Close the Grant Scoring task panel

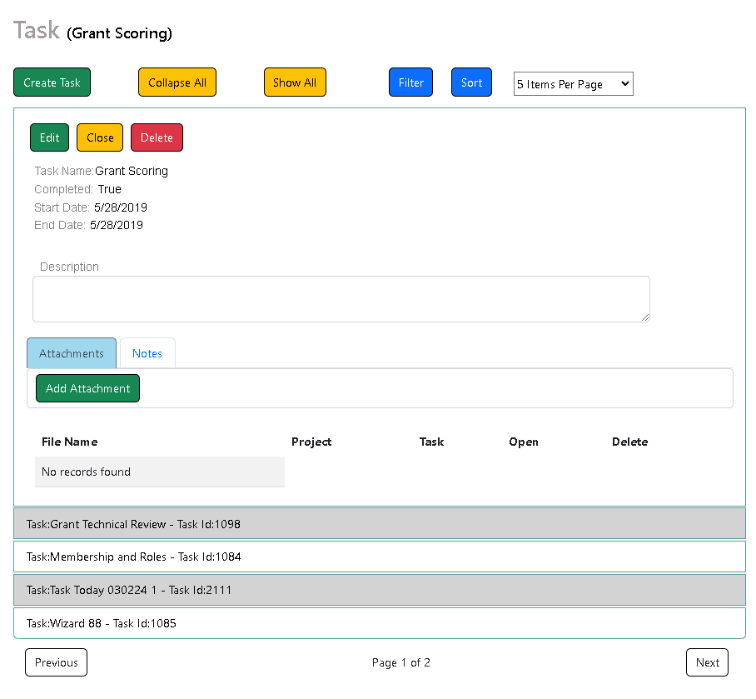click(100, 137)
